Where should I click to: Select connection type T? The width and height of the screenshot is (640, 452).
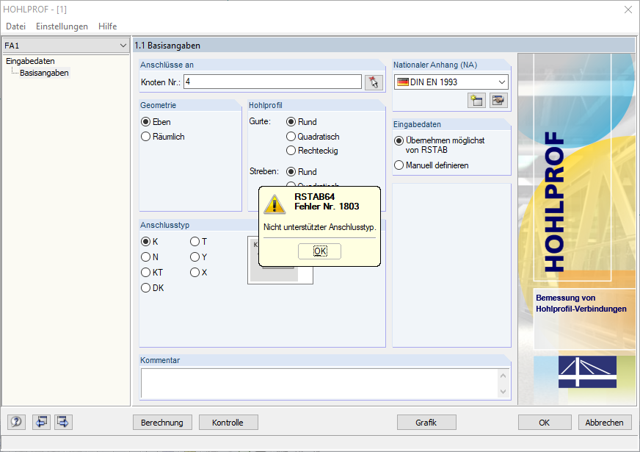click(x=198, y=242)
